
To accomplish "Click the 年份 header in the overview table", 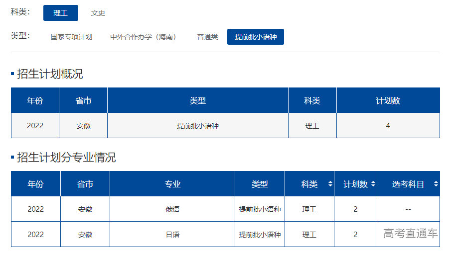I will [x=35, y=100].
